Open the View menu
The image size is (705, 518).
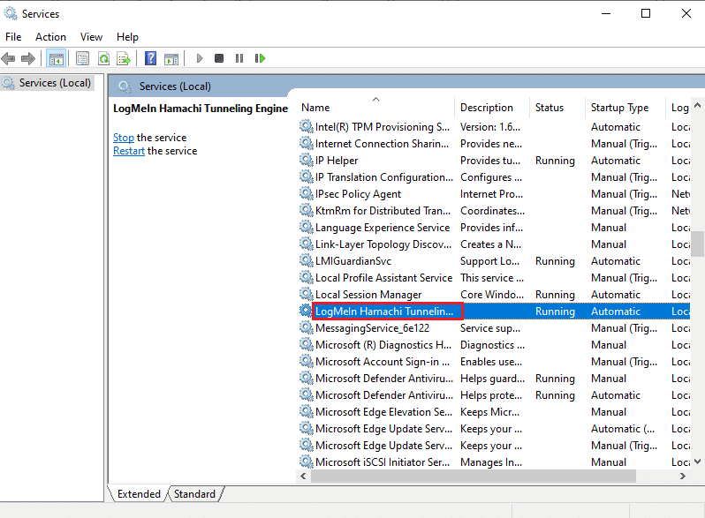pos(91,37)
